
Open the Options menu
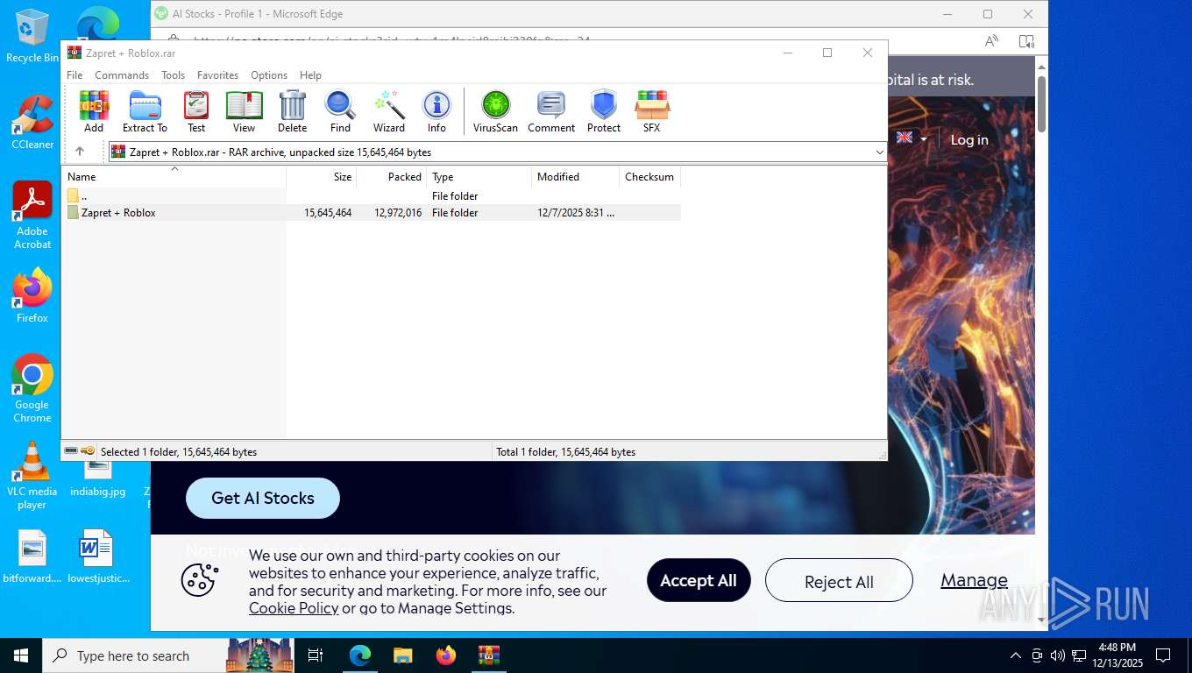269,75
